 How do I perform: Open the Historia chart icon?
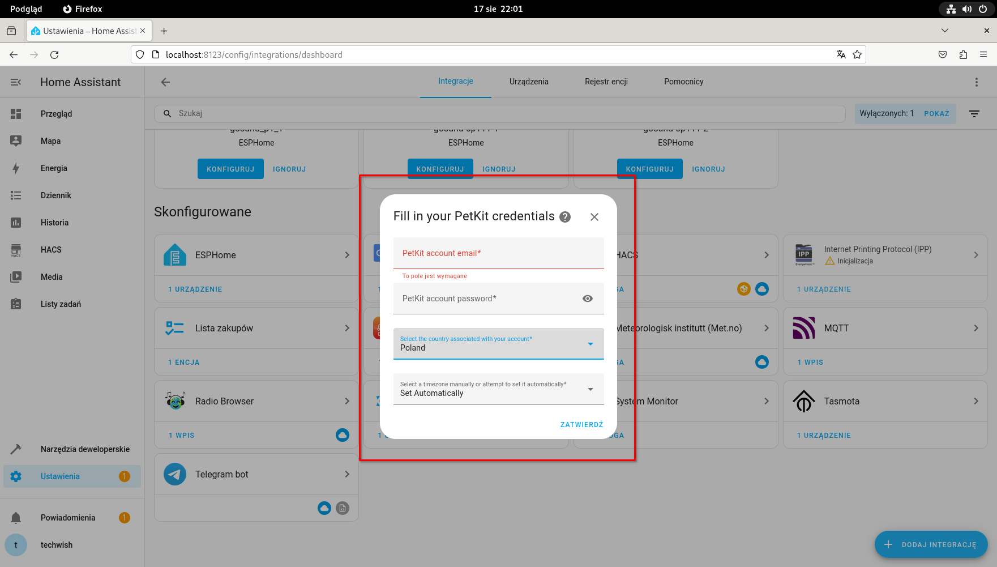pos(16,223)
